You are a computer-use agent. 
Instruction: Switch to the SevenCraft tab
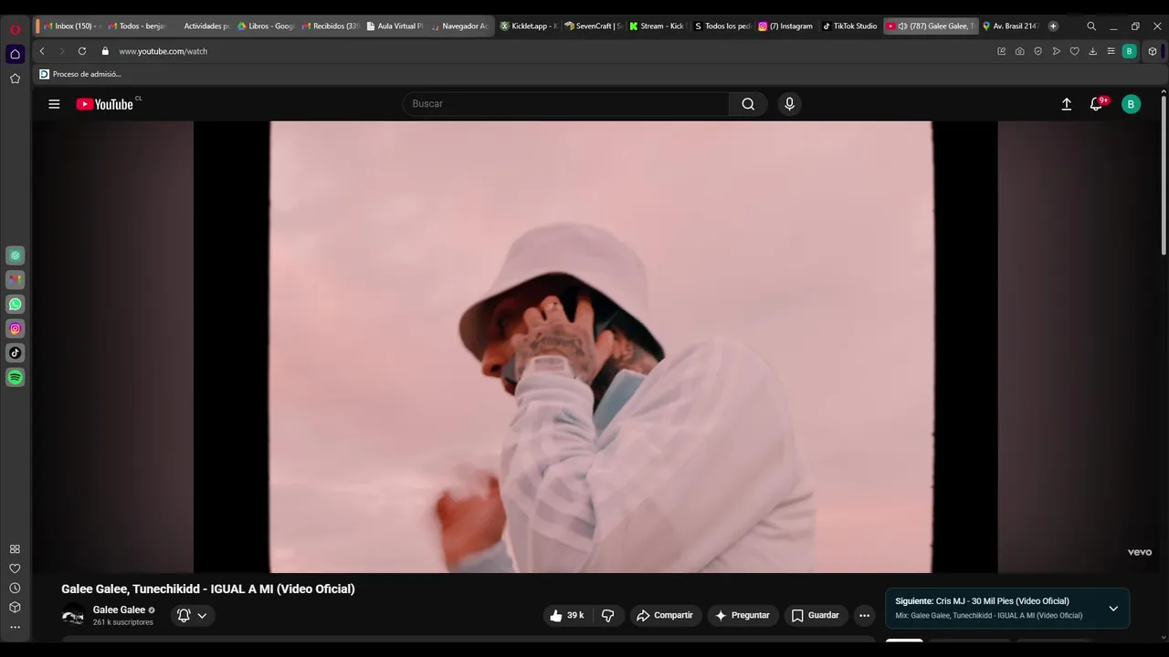tap(593, 26)
